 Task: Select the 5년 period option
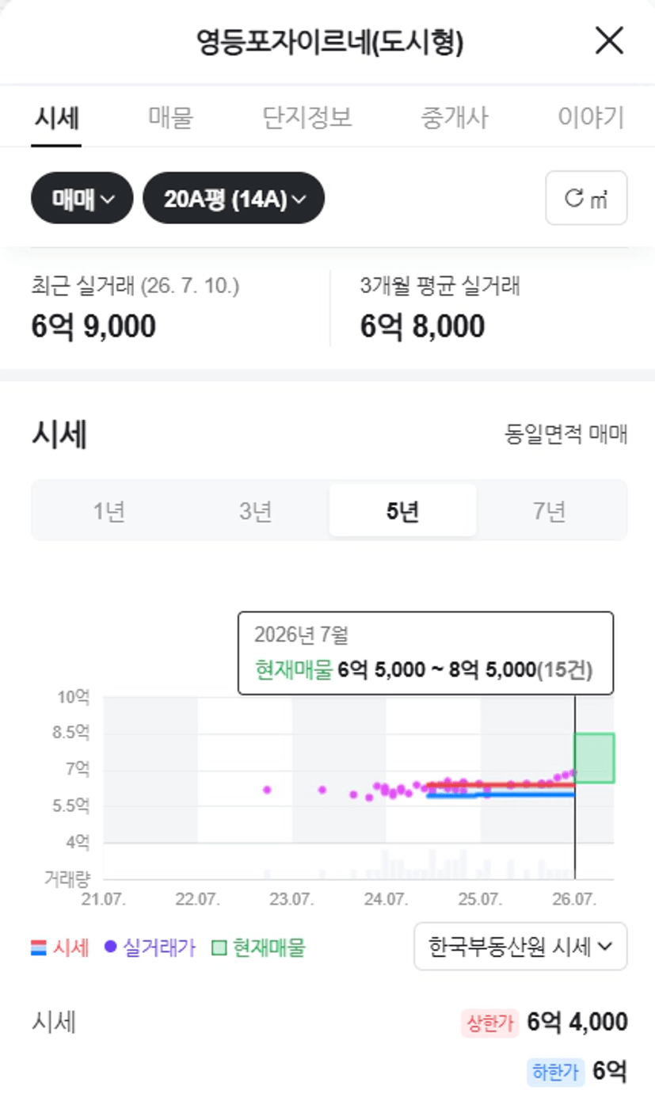(403, 512)
